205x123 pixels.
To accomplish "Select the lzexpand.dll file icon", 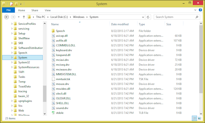I will point(53,55).
